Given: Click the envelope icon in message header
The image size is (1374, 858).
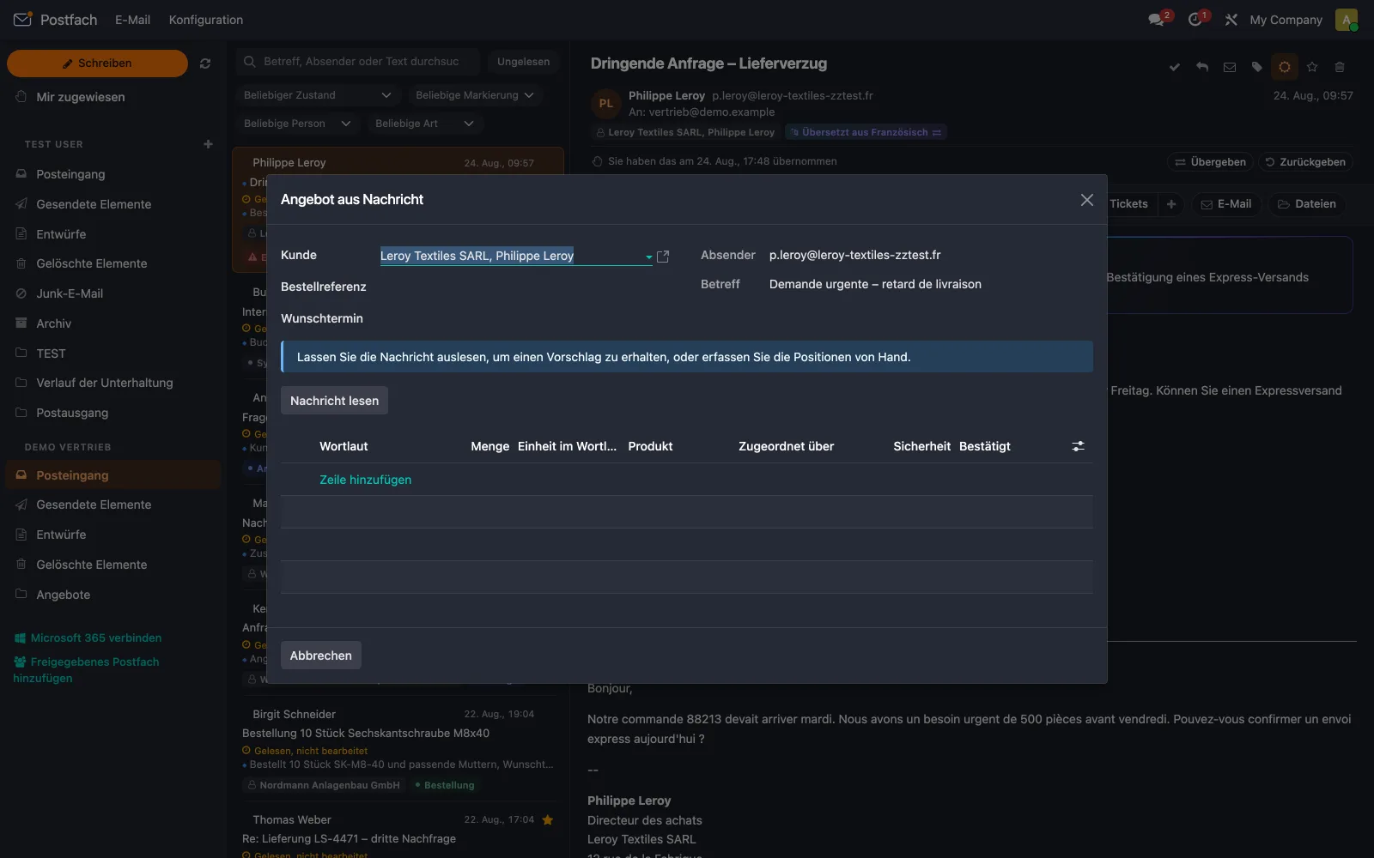Looking at the screenshot, I should click(1230, 67).
